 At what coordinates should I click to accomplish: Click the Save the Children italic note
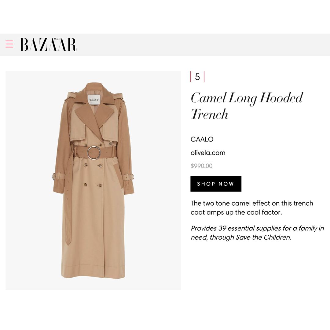[x=257, y=233]
